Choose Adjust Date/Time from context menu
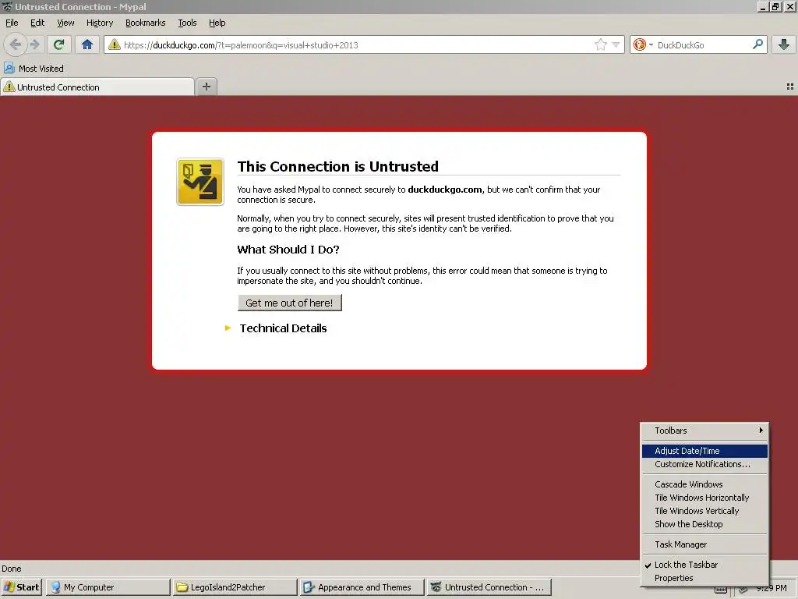 [x=704, y=451]
